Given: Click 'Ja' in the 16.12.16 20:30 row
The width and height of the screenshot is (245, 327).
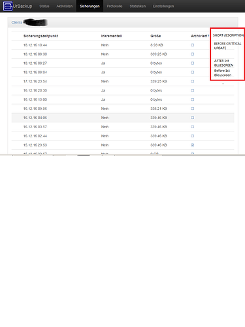Looking at the screenshot, I should (103, 90).
